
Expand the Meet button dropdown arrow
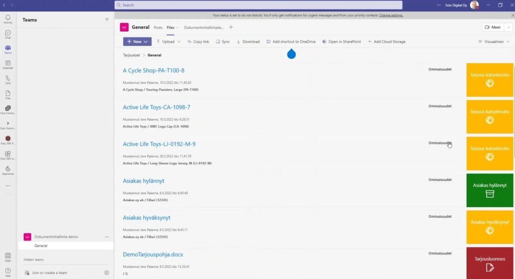[x=508, y=27]
